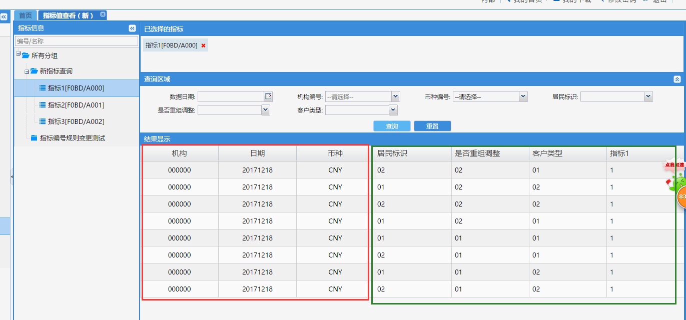The width and height of the screenshot is (686, 320).
Task: Click the 修改密码 key icon at top
Action: [603, 1]
